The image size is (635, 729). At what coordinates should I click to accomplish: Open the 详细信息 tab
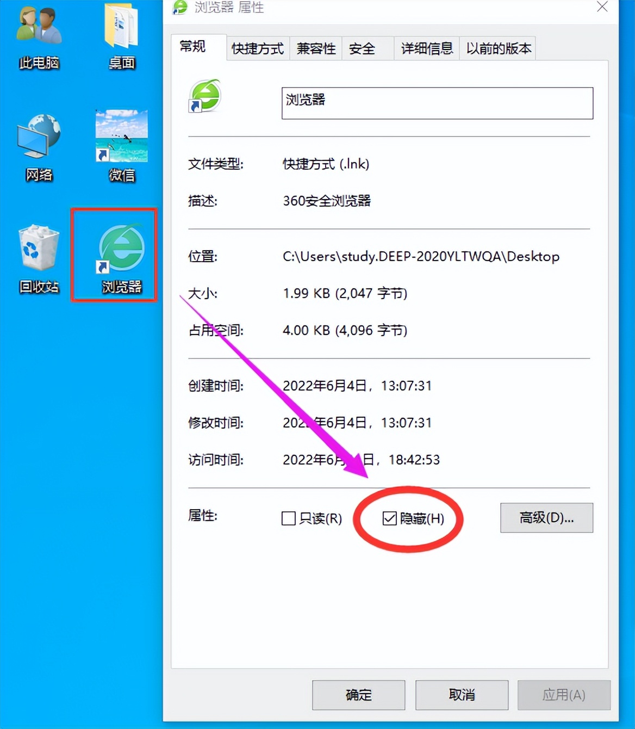pyautogui.click(x=427, y=48)
